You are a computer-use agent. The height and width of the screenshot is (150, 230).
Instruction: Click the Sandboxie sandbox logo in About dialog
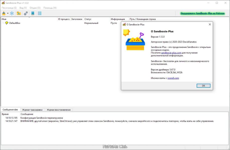tap(134, 40)
